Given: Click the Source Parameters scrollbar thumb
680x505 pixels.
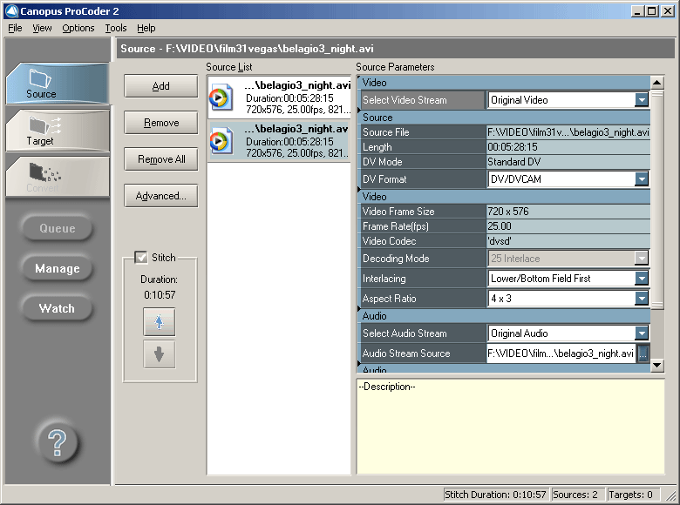Looking at the screenshot, I should click(x=657, y=199).
